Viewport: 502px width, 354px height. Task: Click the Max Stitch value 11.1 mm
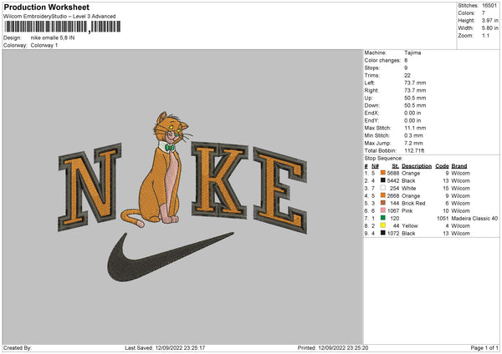[415, 128]
